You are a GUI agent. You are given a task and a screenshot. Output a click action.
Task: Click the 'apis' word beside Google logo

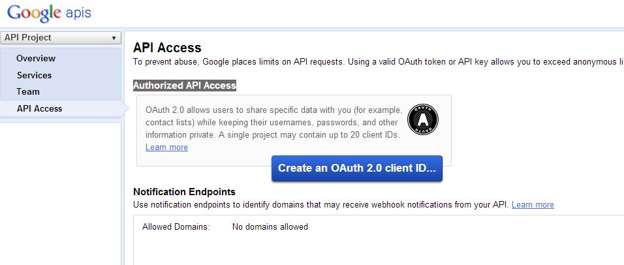[x=78, y=13]
